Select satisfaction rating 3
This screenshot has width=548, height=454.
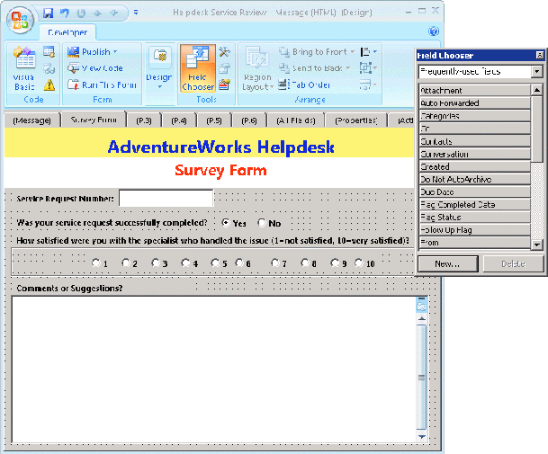(x=155, y=263)
